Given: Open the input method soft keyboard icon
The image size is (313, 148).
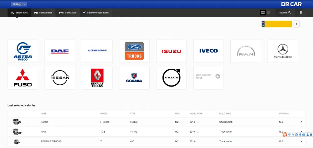Looking at the screenshot, I should pos(304,135).
